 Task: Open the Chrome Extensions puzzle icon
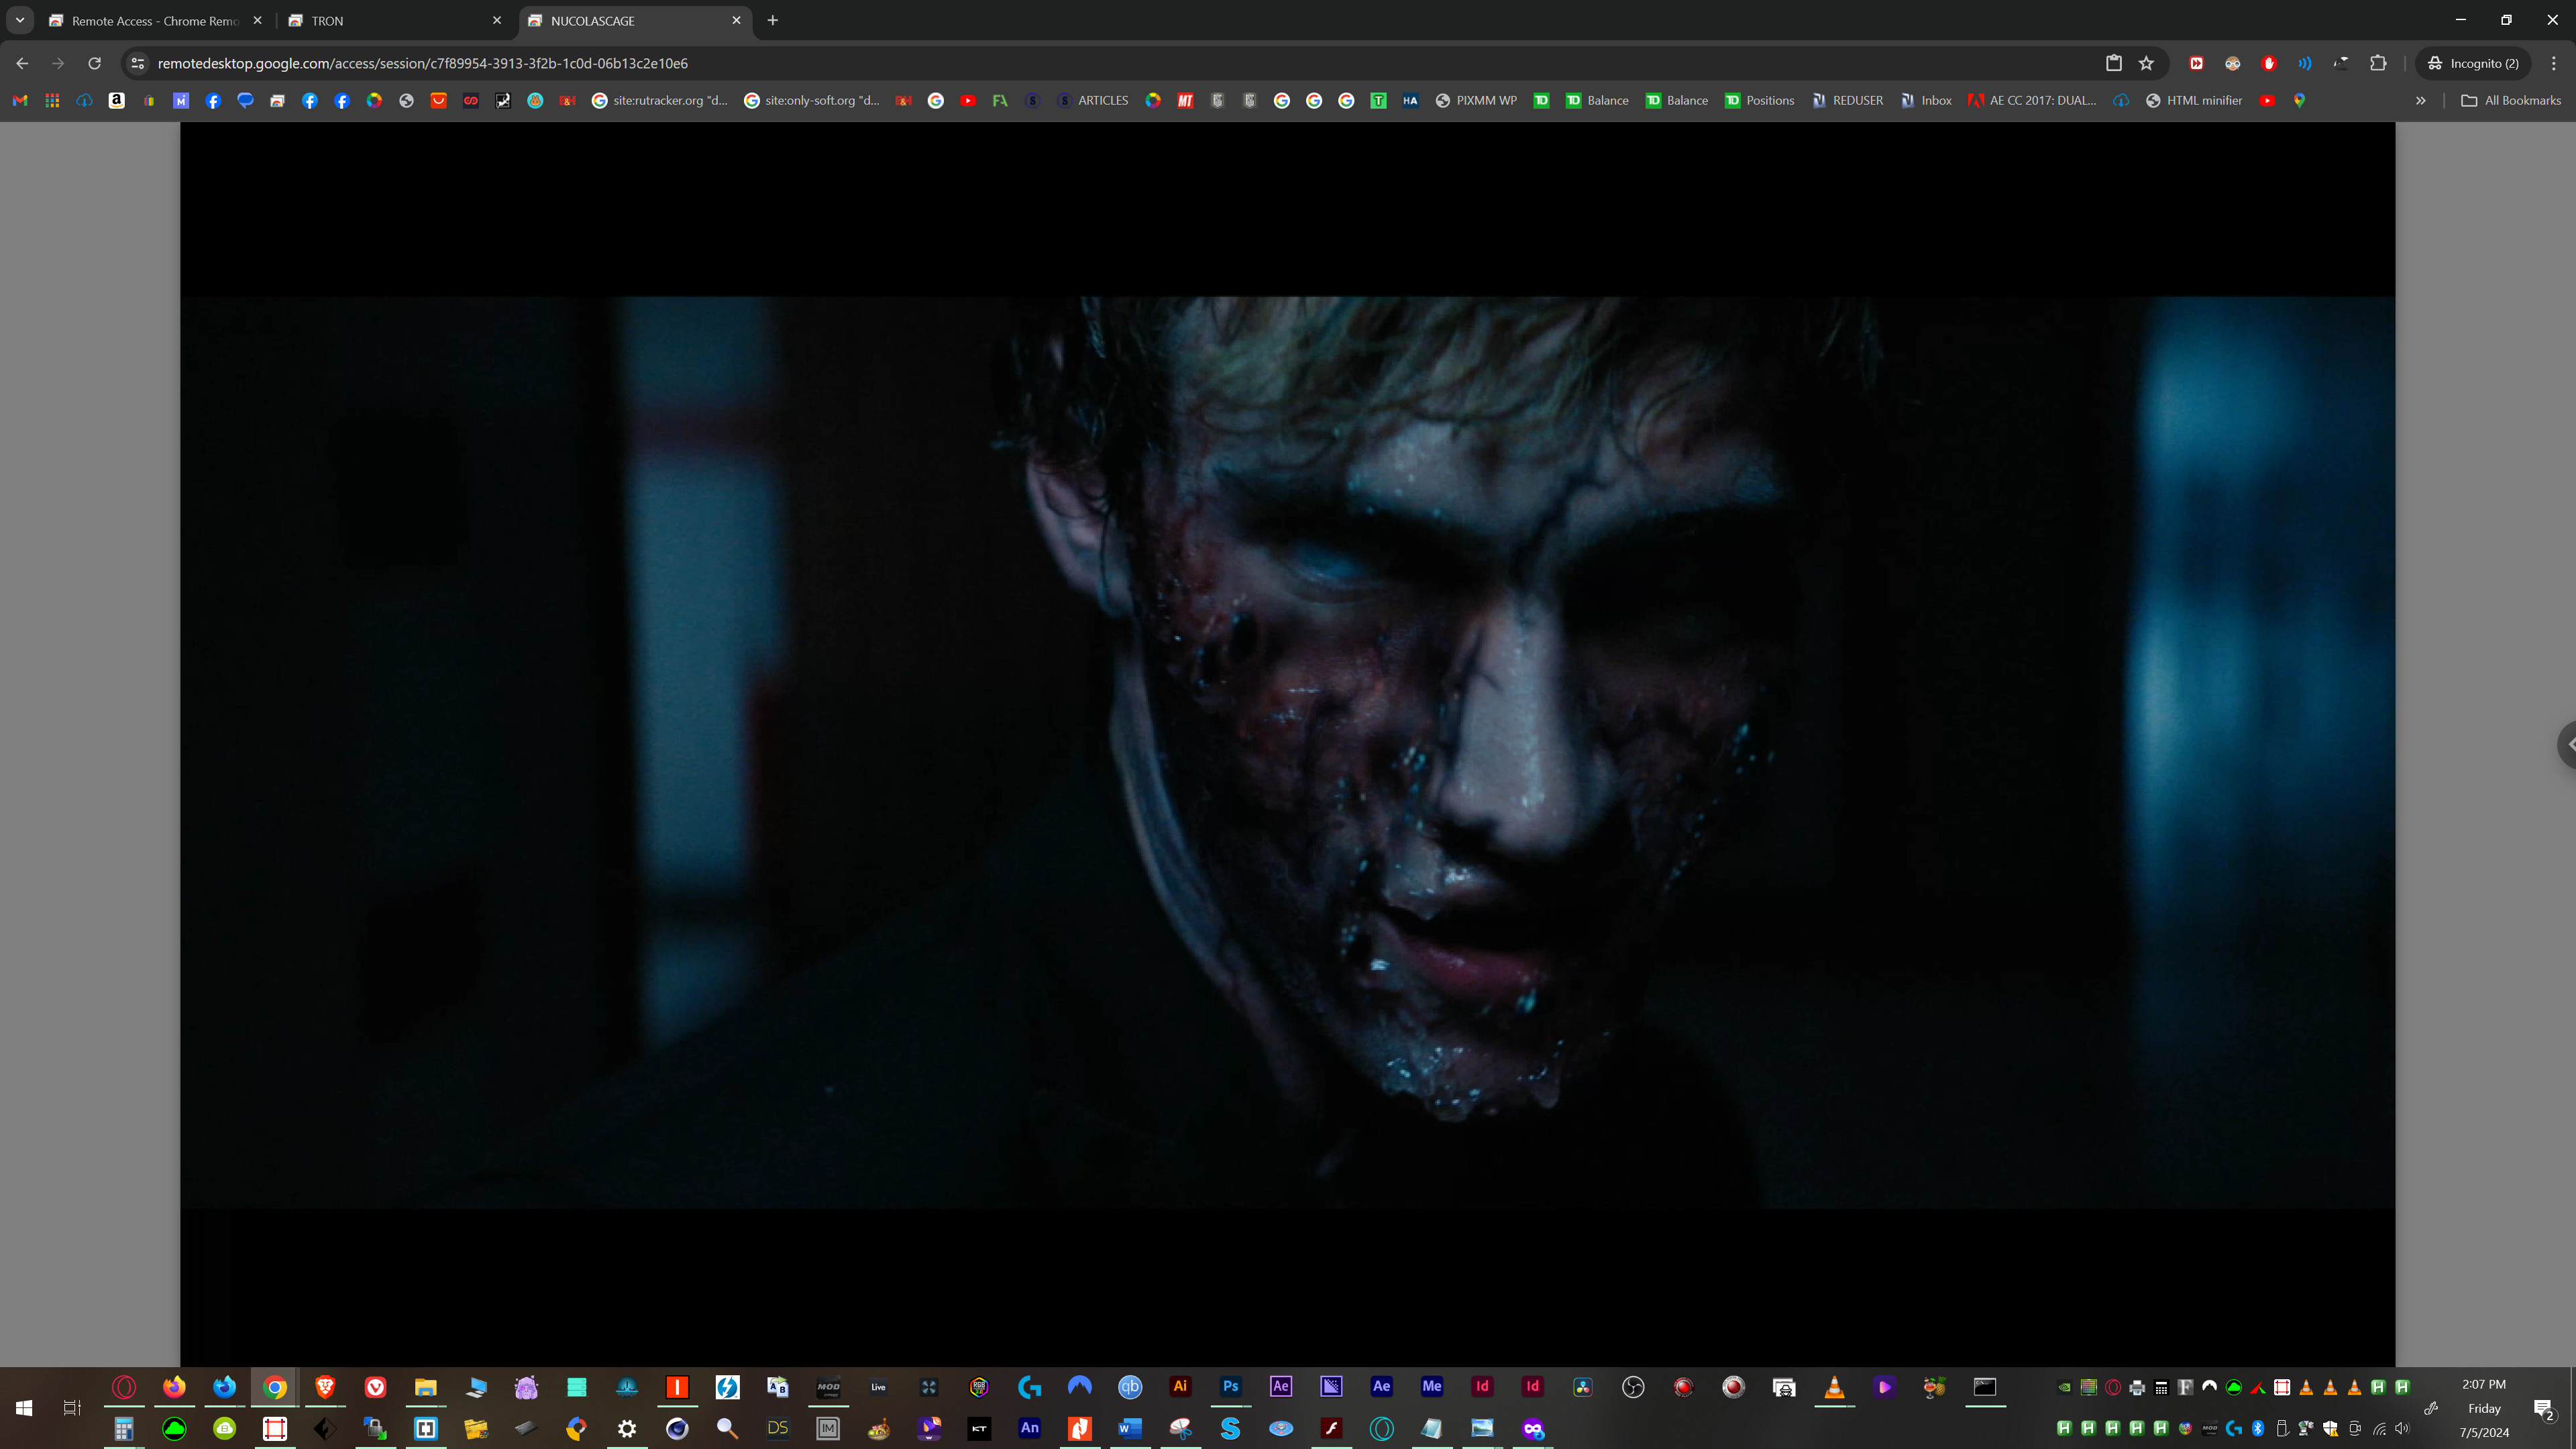[x=2378, y=63]
